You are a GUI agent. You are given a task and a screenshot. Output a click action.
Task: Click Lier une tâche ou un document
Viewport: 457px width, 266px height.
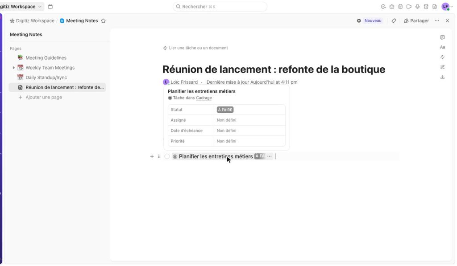coord(195,48)
